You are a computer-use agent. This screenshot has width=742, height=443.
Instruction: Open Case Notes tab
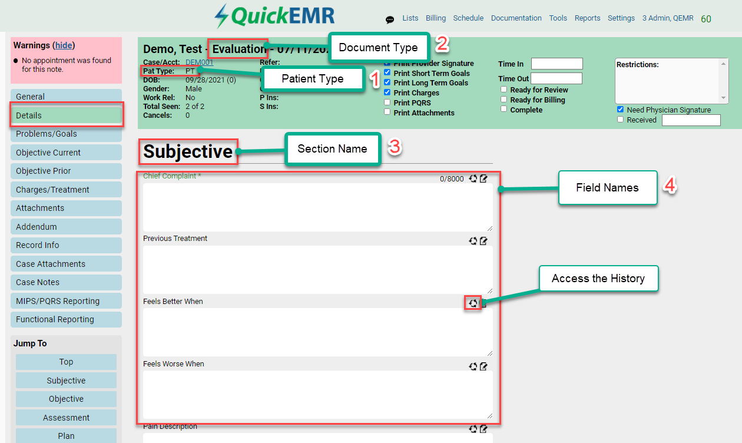pyautogui.click(x=66, y=282)
